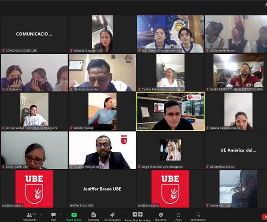Click muted mic icon on Cynthia María Bravo
The height and width of the screenshot is (222, 267).
click(x=139, y=89)
